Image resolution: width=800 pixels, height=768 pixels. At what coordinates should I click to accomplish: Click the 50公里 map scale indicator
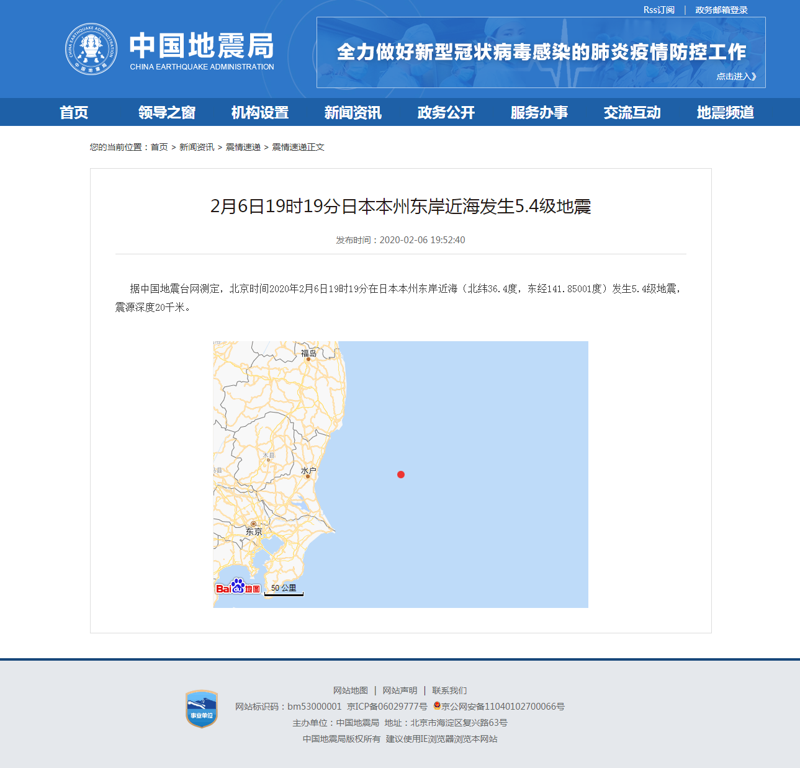pyautogui.click(x=284, y=589)
